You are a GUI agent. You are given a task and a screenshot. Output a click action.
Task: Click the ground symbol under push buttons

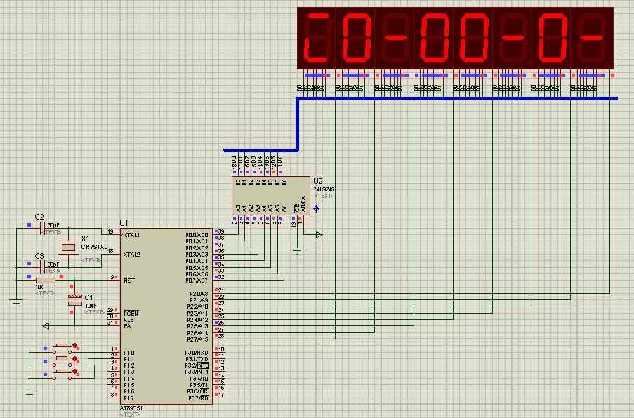coord(29,394)
